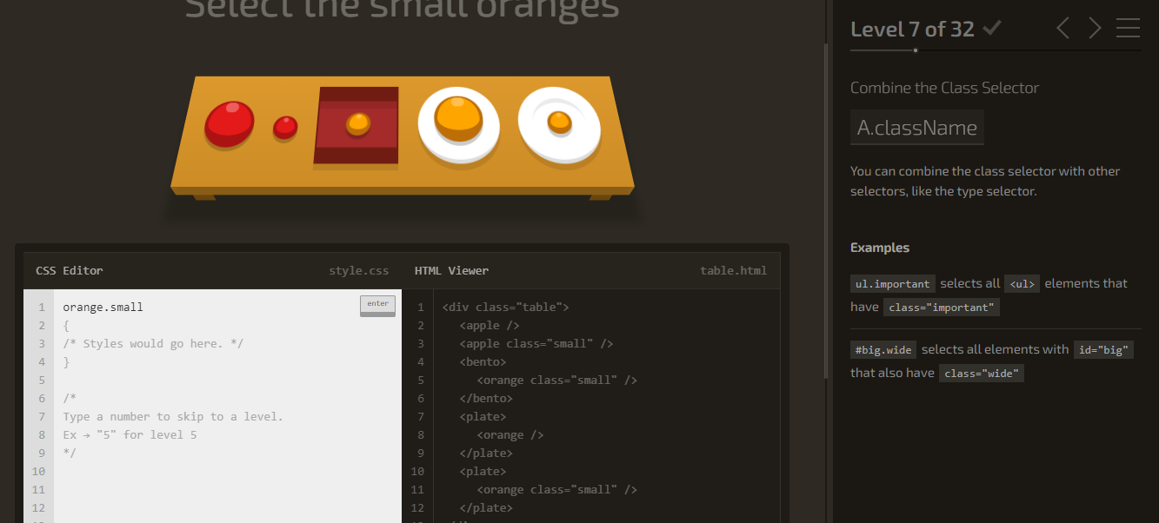Switch to the style.css tab
1159x523 pixels.
[358, 270]
